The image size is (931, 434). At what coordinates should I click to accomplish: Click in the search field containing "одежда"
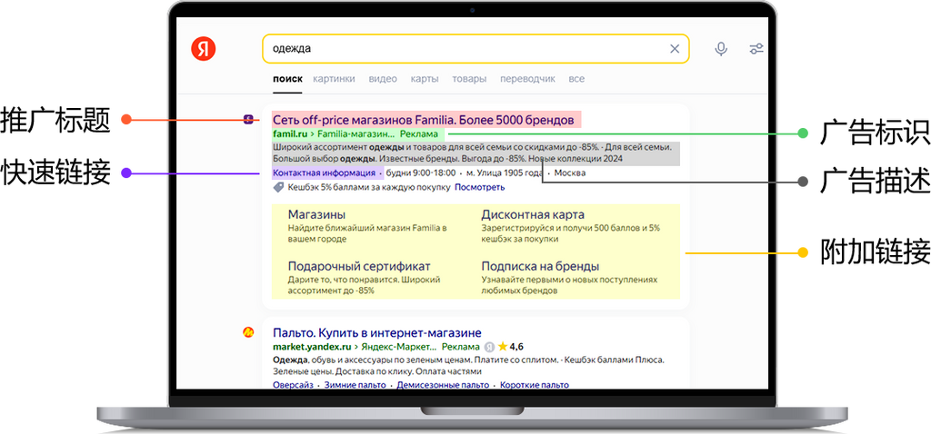[455, 49]
